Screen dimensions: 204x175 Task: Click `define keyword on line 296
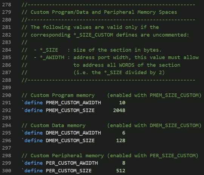pos(32,141)
